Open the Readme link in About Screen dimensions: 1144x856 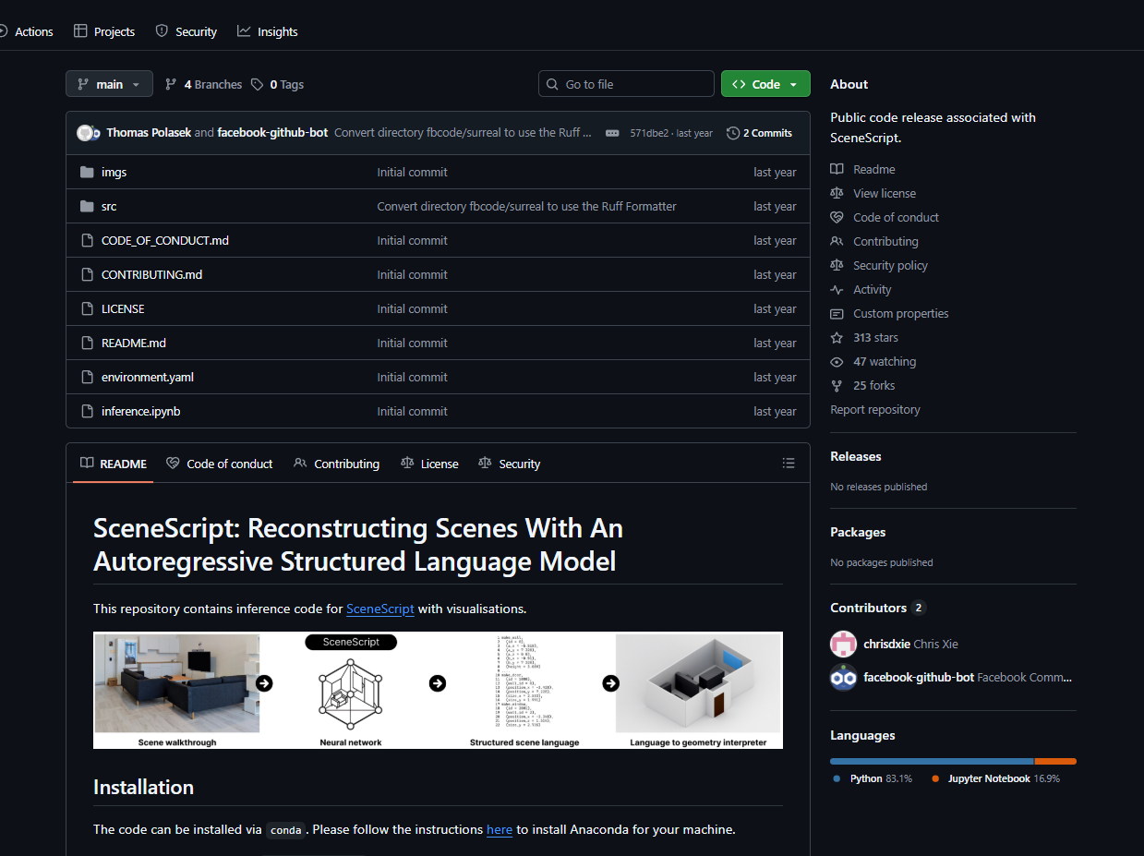pos(873,169)
